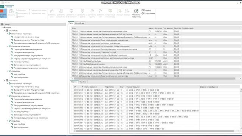The height and width of the screenshot is (136, 242).
Task: Select Уставка регулятора under TPM101 (1)
Action: (22, 62)
